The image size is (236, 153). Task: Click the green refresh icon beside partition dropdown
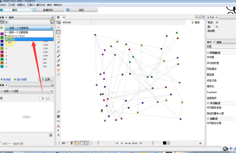click(x=1, y=28)
